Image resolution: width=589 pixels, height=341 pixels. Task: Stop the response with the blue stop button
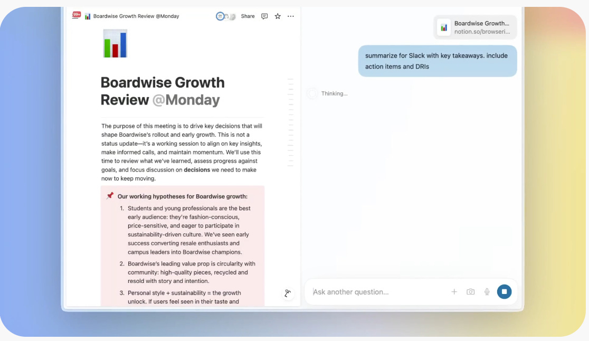(x=504, y=291)
